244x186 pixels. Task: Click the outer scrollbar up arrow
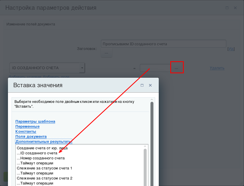[152, 100]
